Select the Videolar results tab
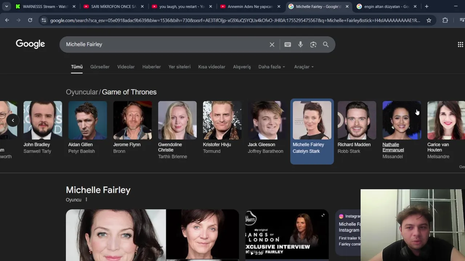This screenshot has width=465, height=261. tap(126, 67)
